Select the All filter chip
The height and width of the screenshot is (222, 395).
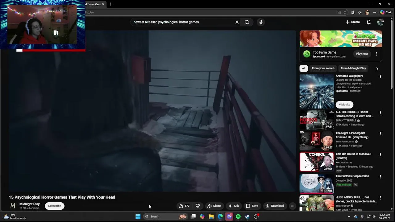(304, 68)
